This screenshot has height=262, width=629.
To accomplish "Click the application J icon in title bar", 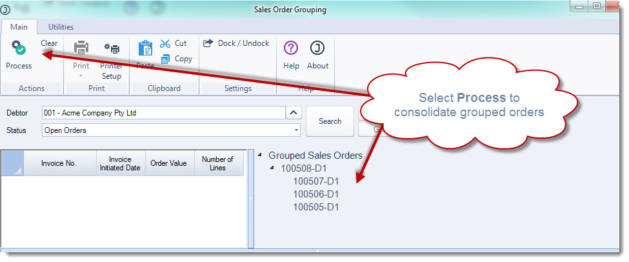I will pos(5,10).
